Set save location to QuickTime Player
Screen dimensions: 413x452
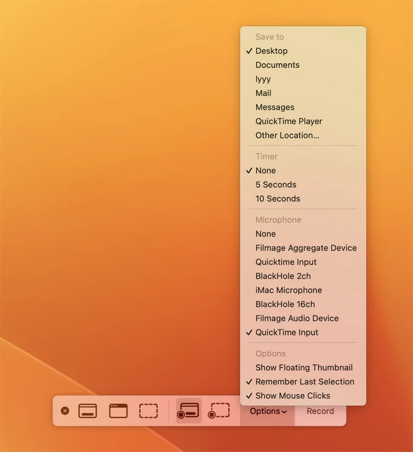[288, 121]
